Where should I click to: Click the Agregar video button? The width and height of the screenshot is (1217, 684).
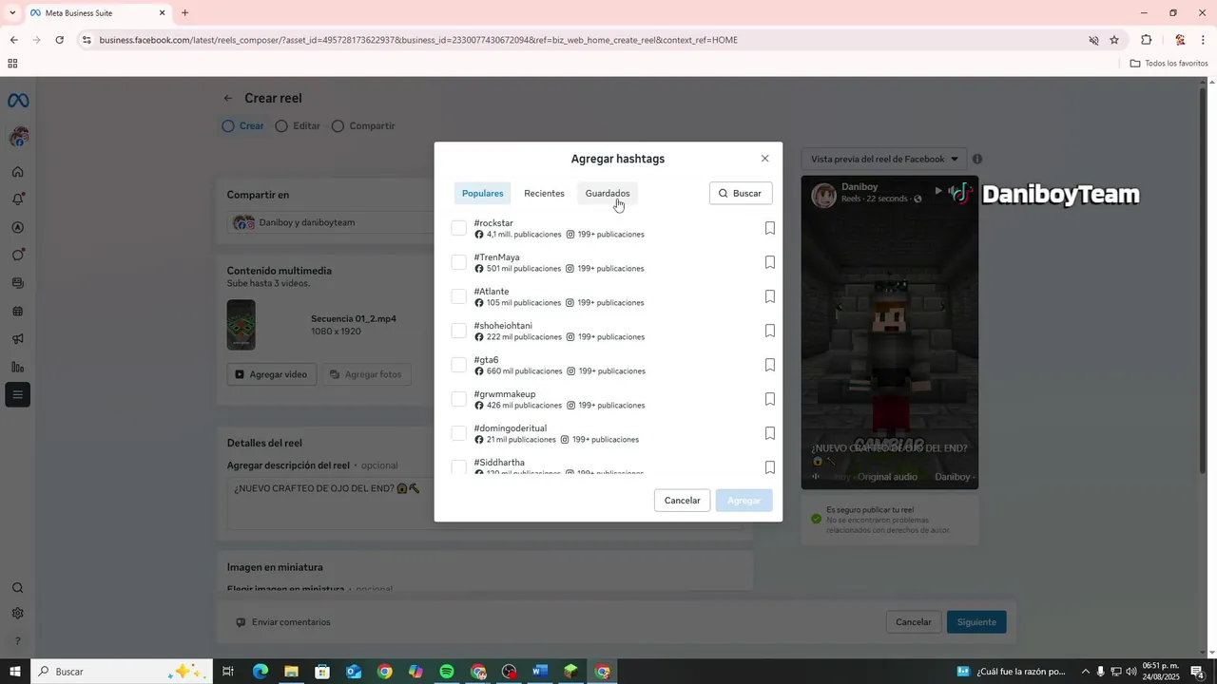(272, 374)
